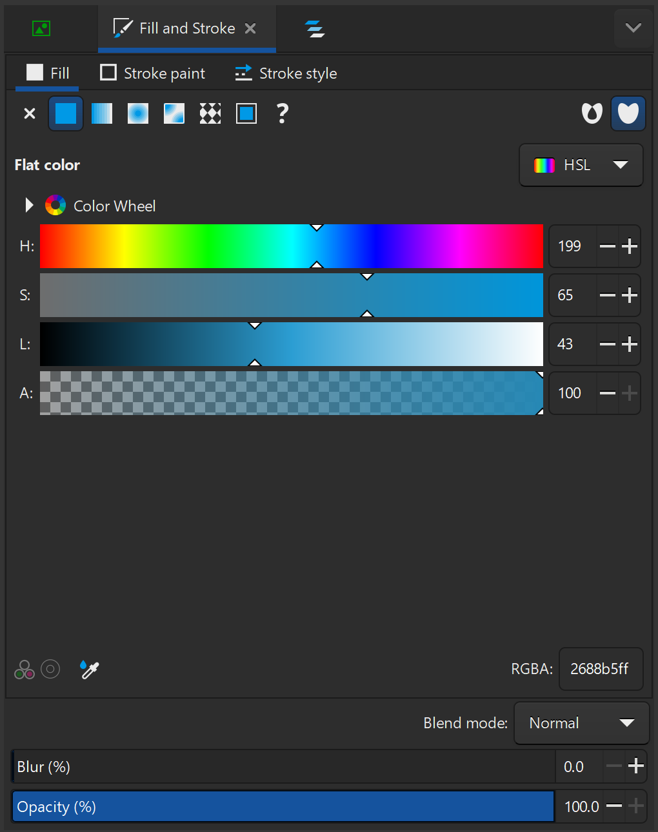Viewport: 658px width, 832px height.
Task: Toggle the nonzero fill rule button
Action: [x=628, y=113]
